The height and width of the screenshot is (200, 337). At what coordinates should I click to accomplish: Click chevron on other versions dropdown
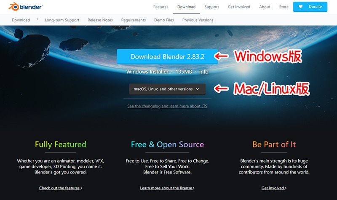pyautogui.click(x=198, y=89)
